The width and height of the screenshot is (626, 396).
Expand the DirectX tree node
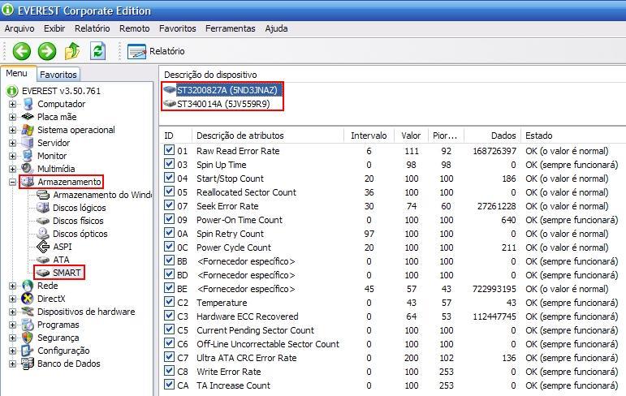pos(12,299)
